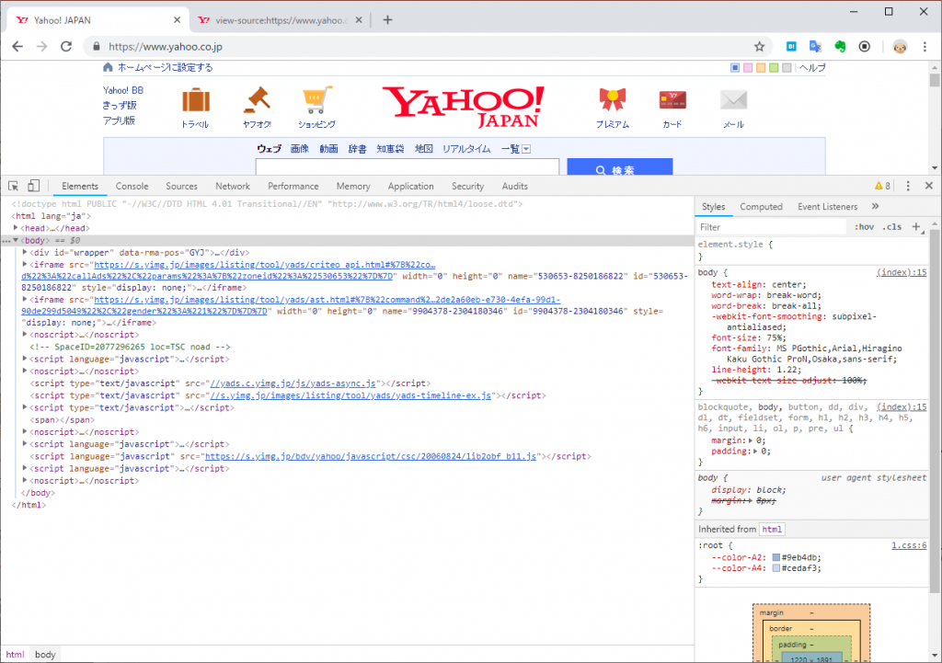The image size is (942, 663).
Task: Open the Chrome profile avatar
Action: (900, 47)
